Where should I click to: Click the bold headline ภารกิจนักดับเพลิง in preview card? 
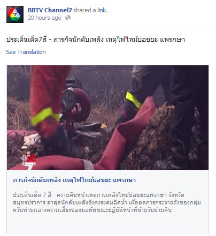[74, 180]
